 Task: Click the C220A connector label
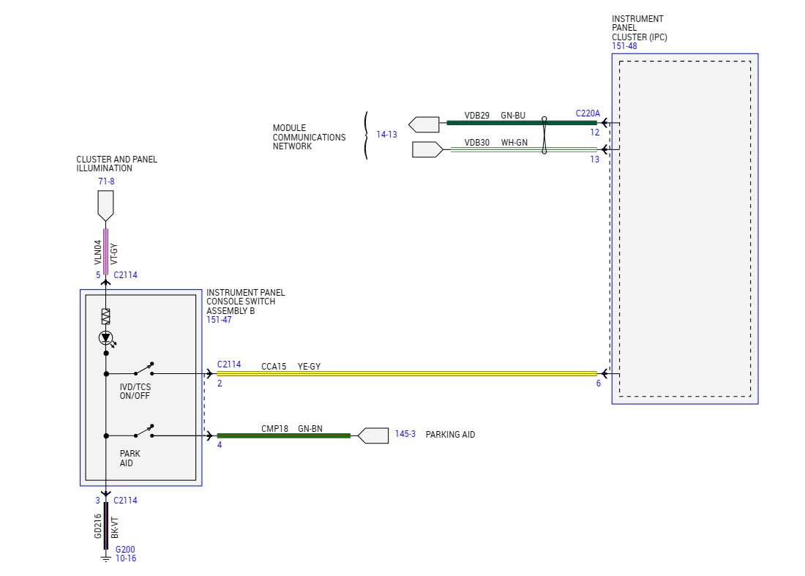point(587,113)
